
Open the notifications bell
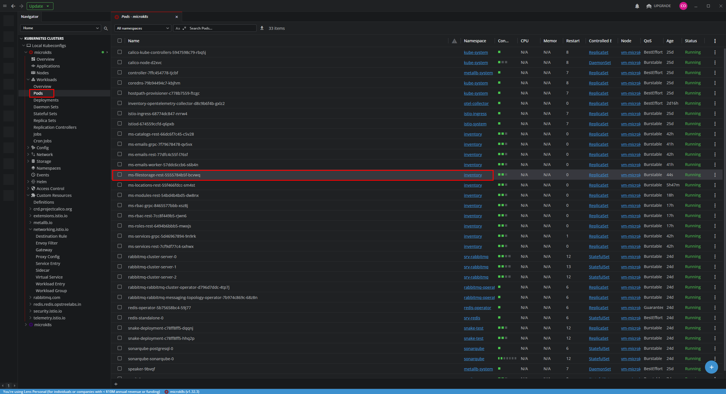click(637, 6)
